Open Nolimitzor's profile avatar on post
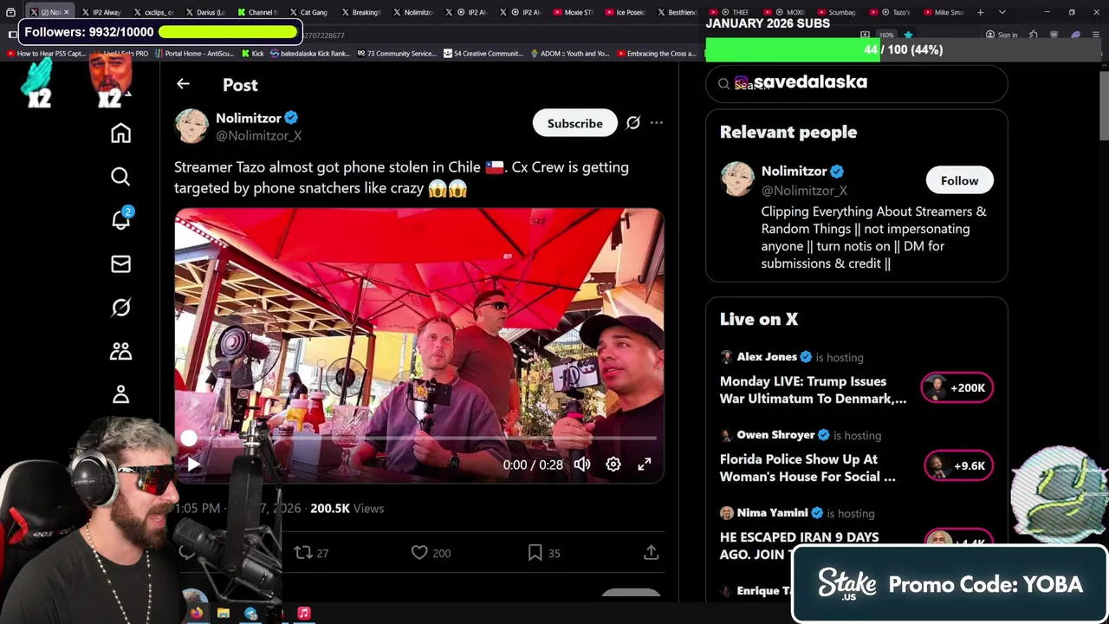Image resolution: width=1109 pixels, height=624 pixels. [x=191, y=127]
